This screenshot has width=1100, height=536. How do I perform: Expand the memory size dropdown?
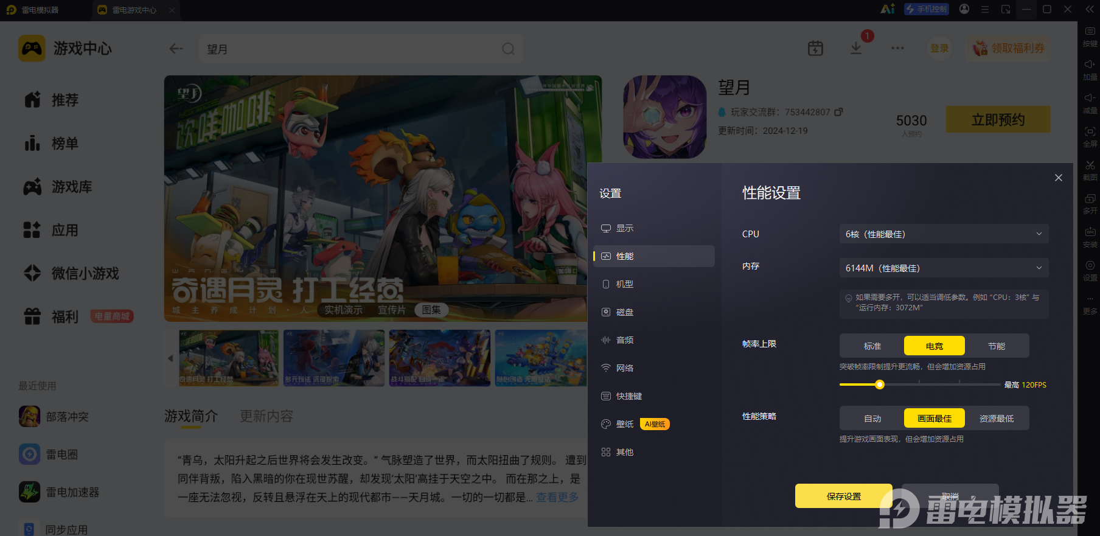(944, 268)
